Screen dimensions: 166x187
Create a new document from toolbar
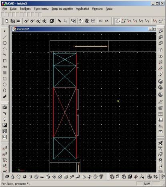click(x=7, y=21)
